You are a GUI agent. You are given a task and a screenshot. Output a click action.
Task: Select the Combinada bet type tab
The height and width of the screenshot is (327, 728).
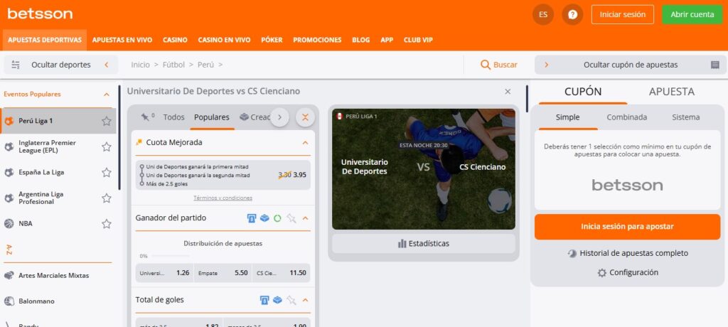(x=627, y=117)
